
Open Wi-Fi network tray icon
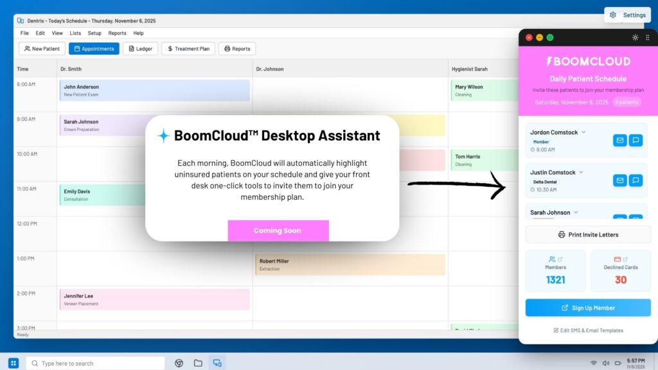point(593,363)
